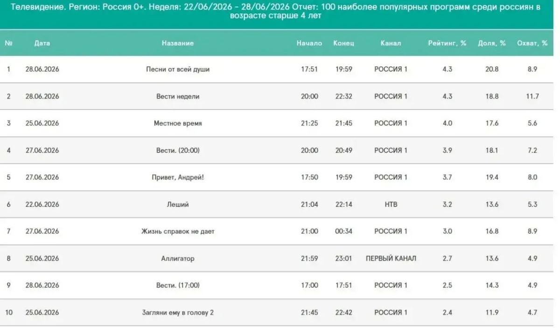Image resolution: width=560 pixels, height=330 pixels.
Task: Select share value 16.8 in Жизнь справок row
Action: [492, 231]
